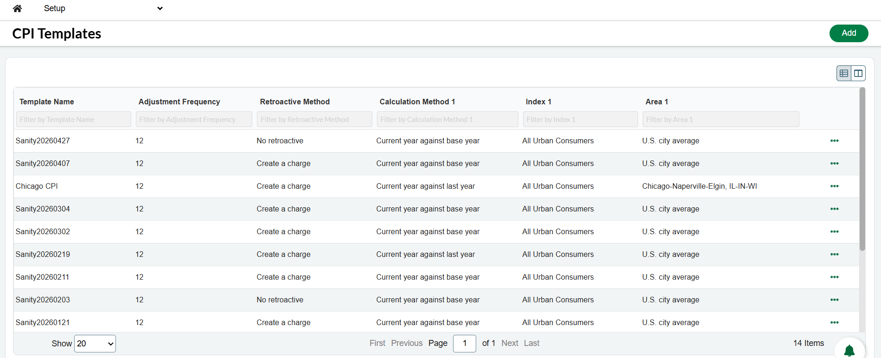Viewport: 881px width, 358px height.
Task: Open actions menu for Sanity20260203
Action: point(834,300)
